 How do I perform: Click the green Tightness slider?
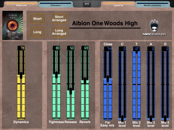tap(56, 84)
